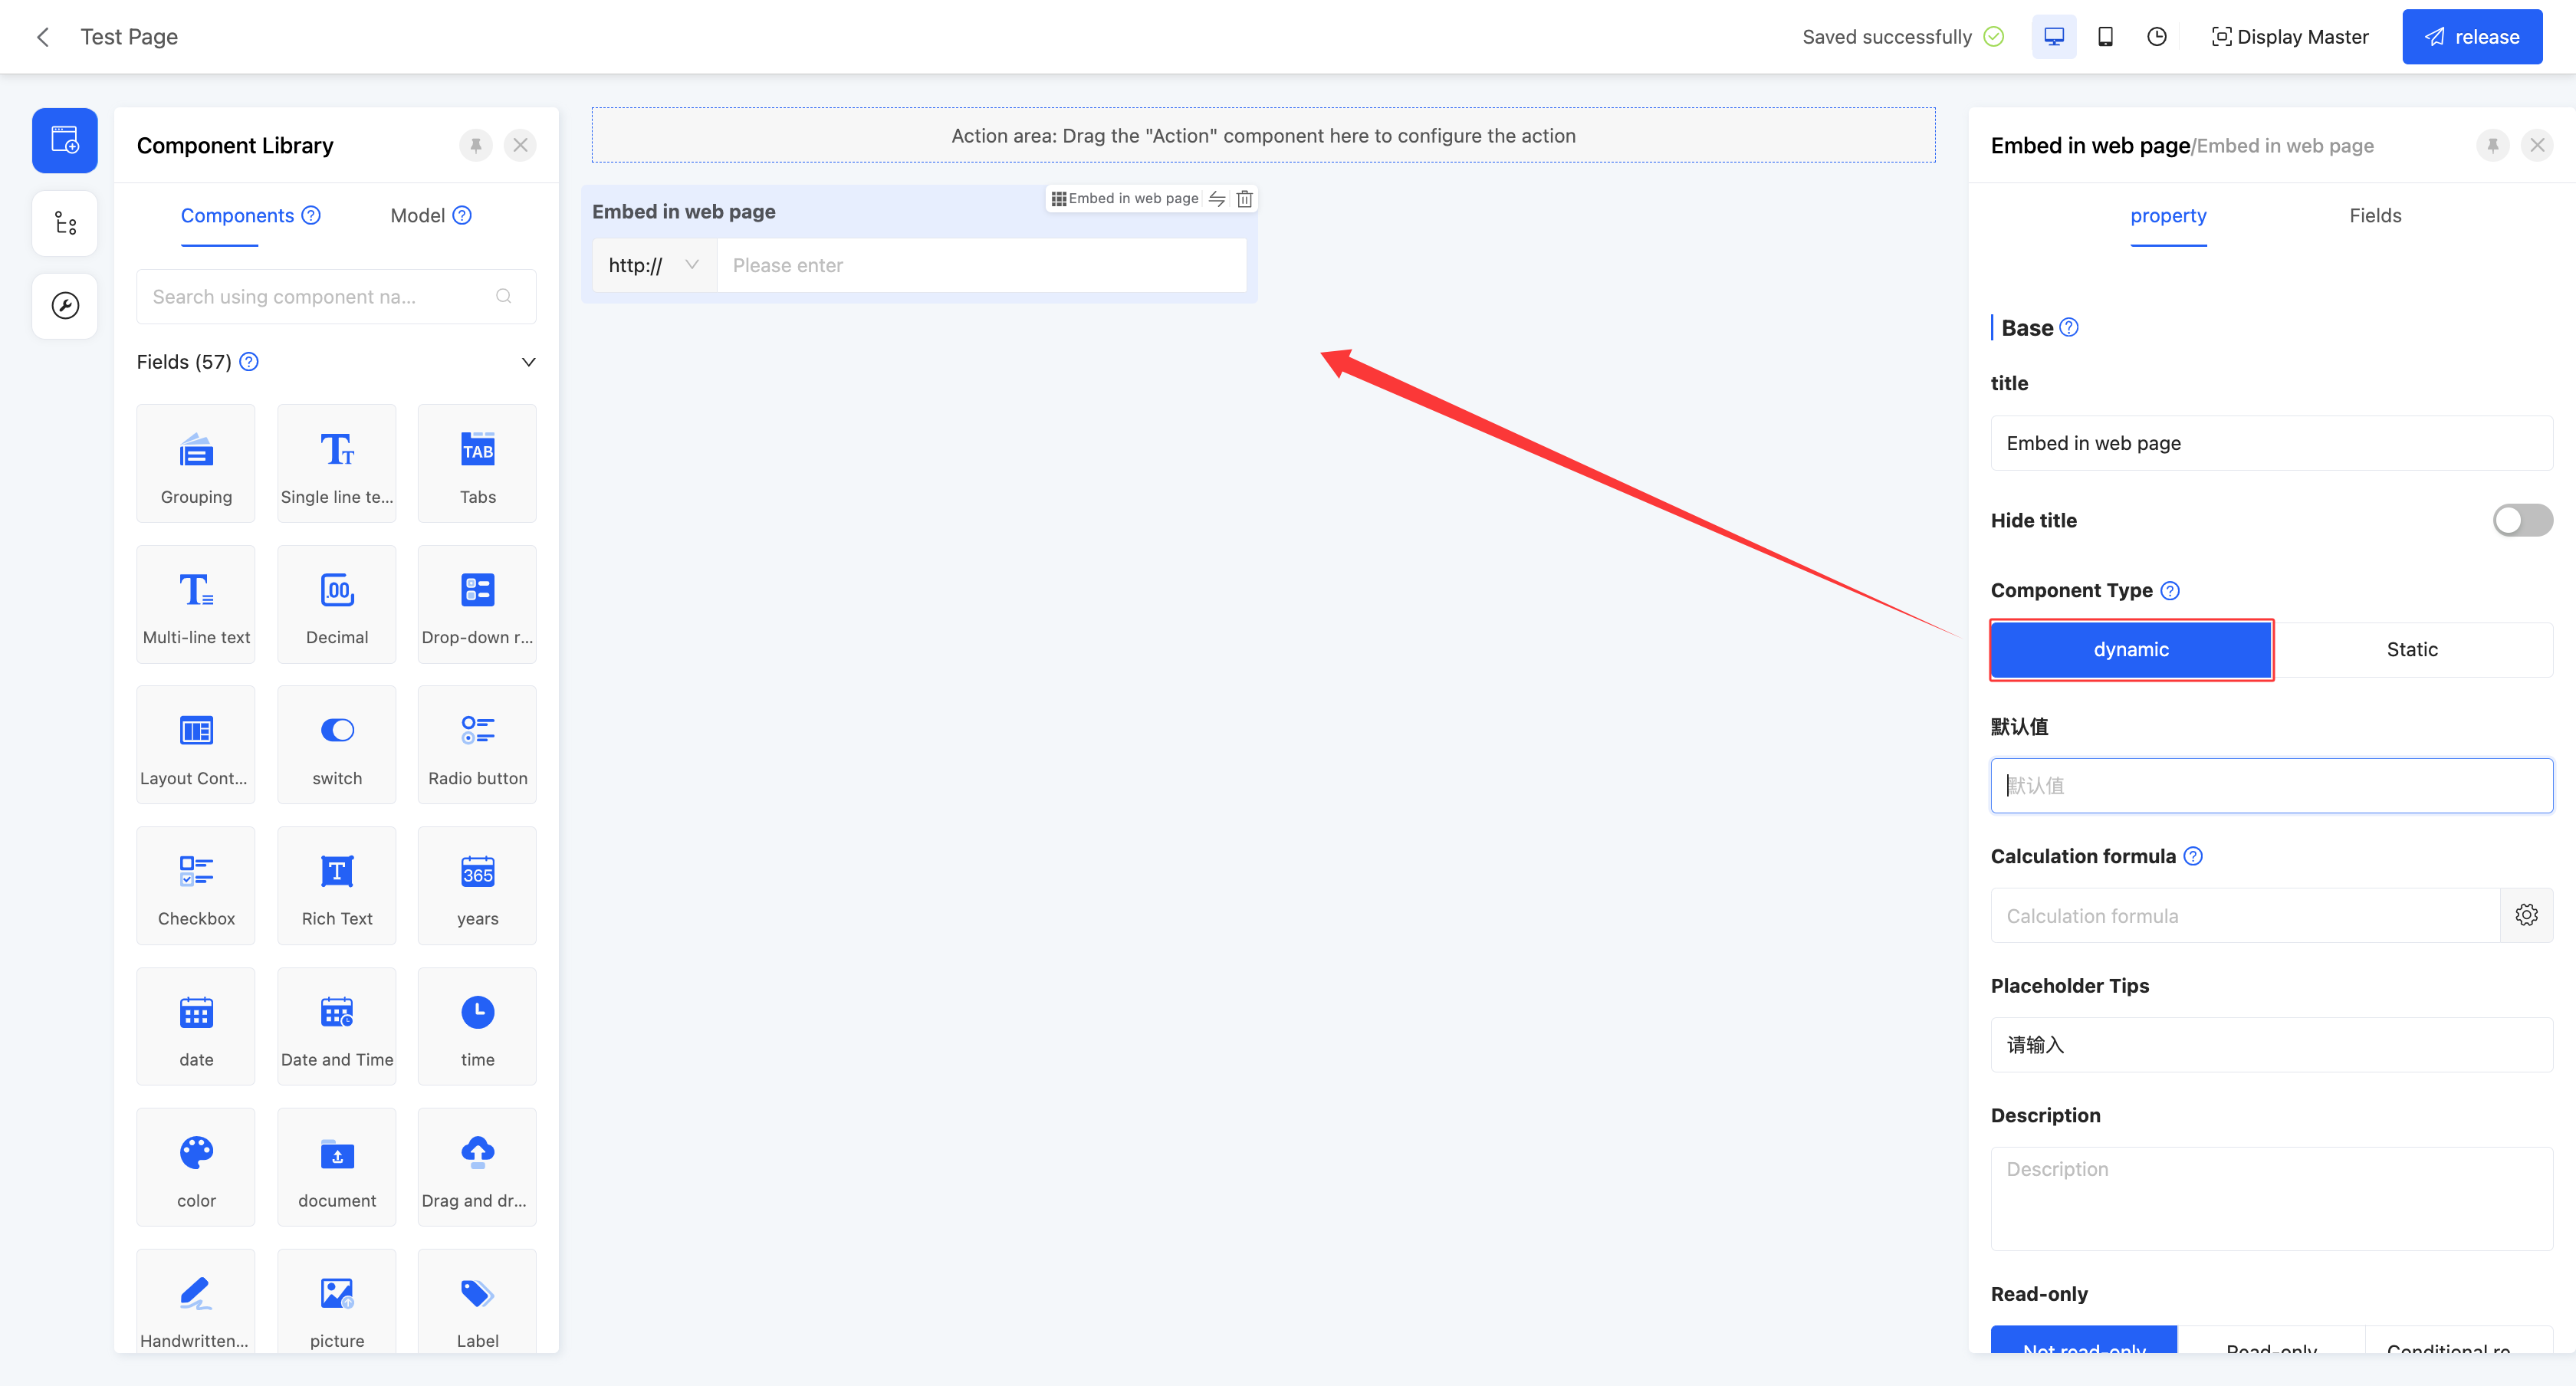Click the release button

(x=2471, y=37)
